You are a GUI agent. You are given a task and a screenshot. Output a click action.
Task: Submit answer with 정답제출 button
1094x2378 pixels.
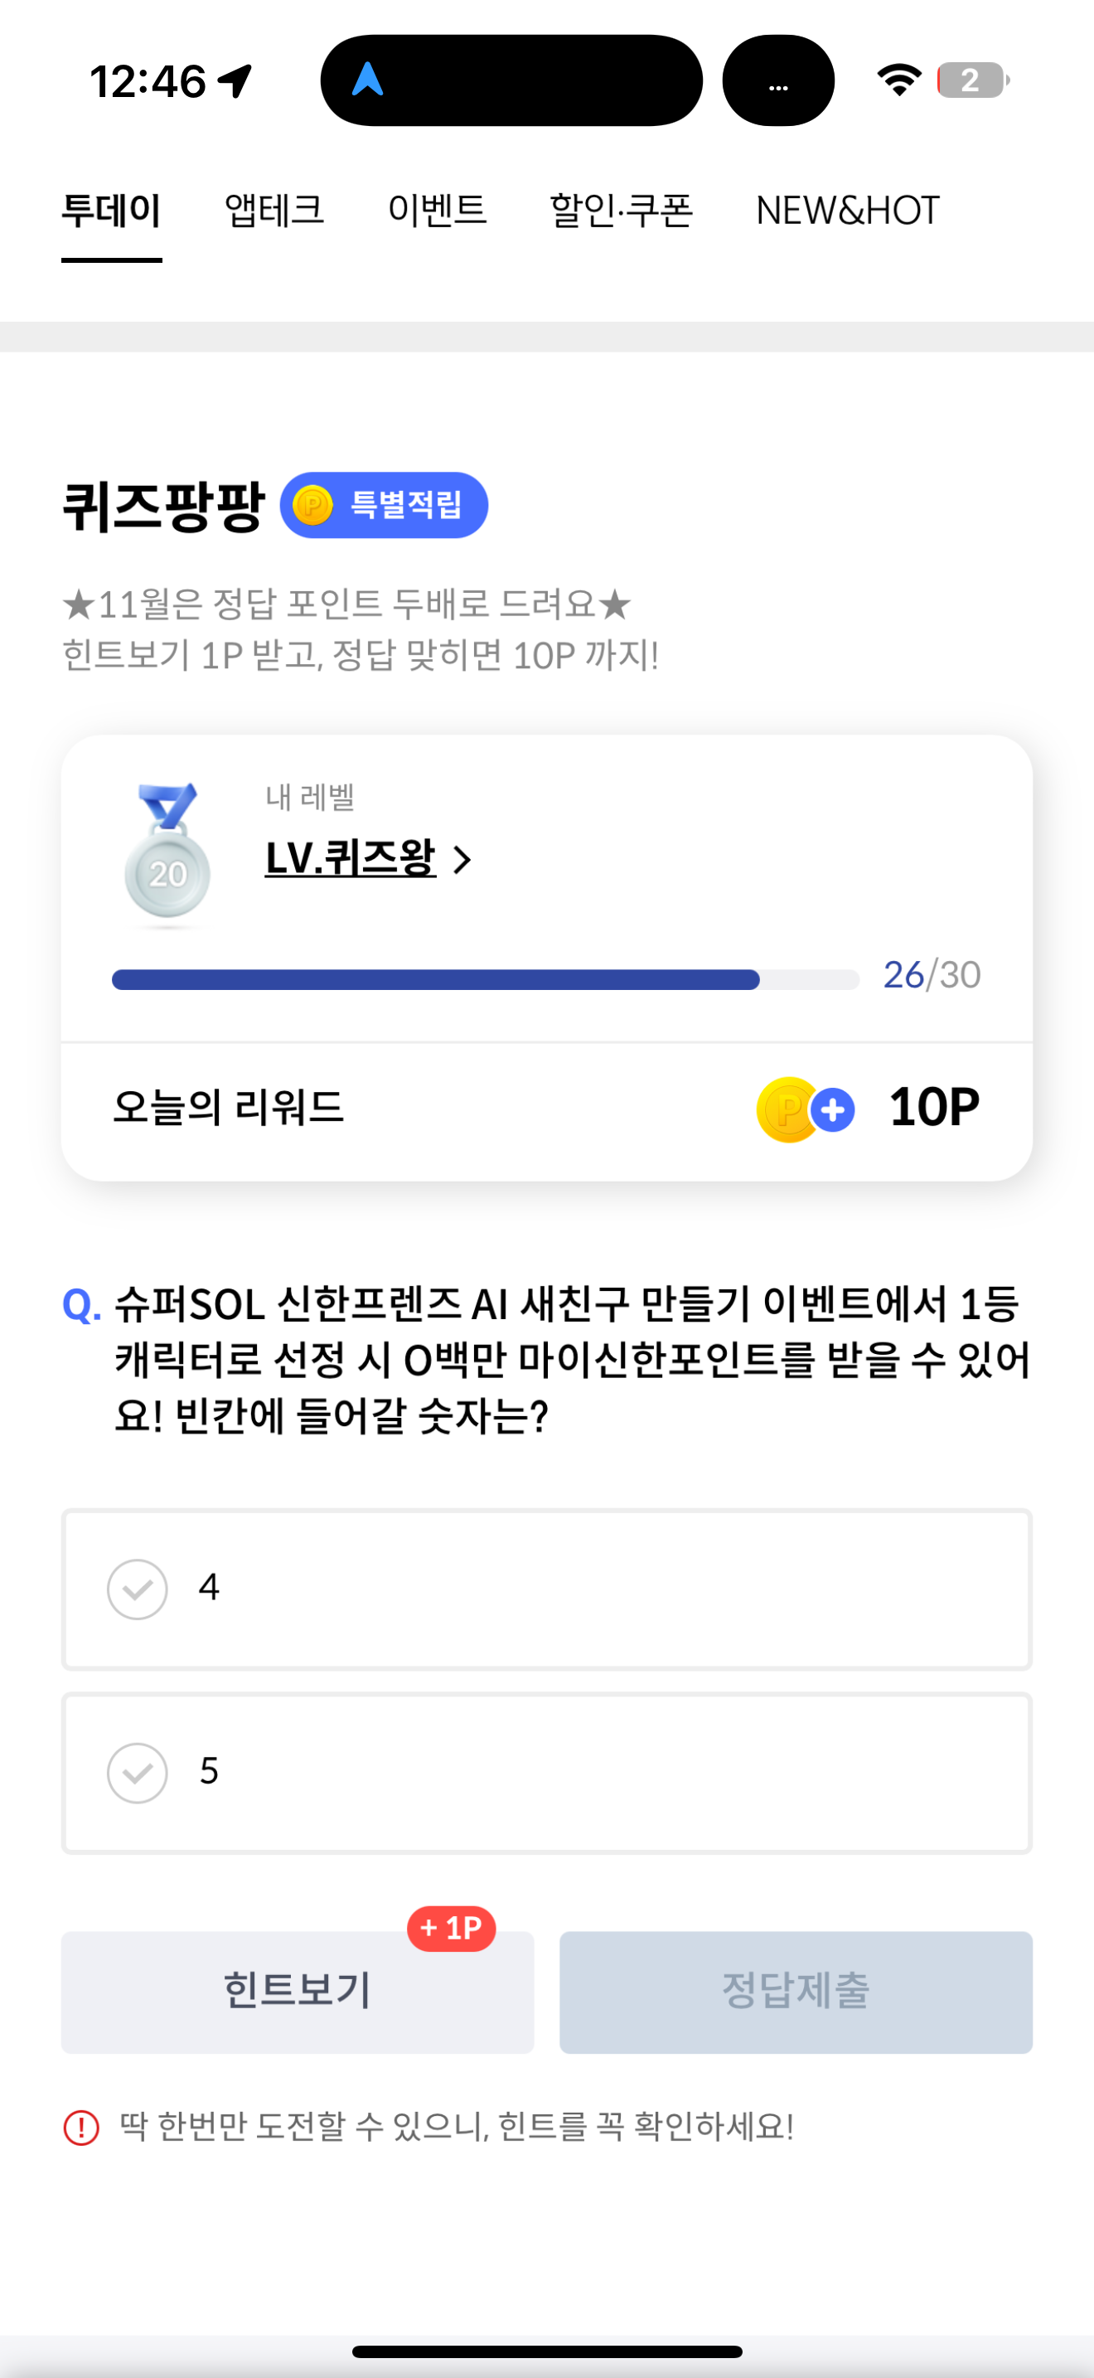pos(795,1992)
